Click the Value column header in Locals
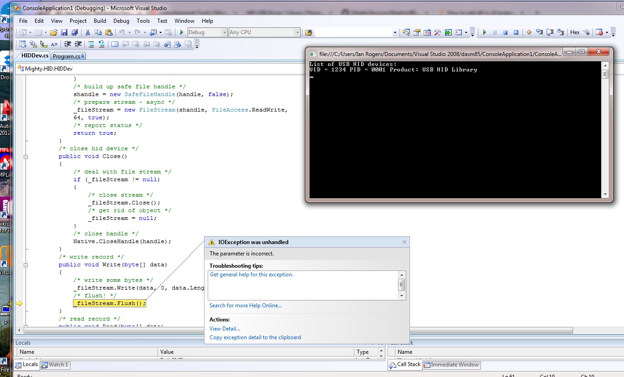Screen dimensions: 624x377 (256, 352)
